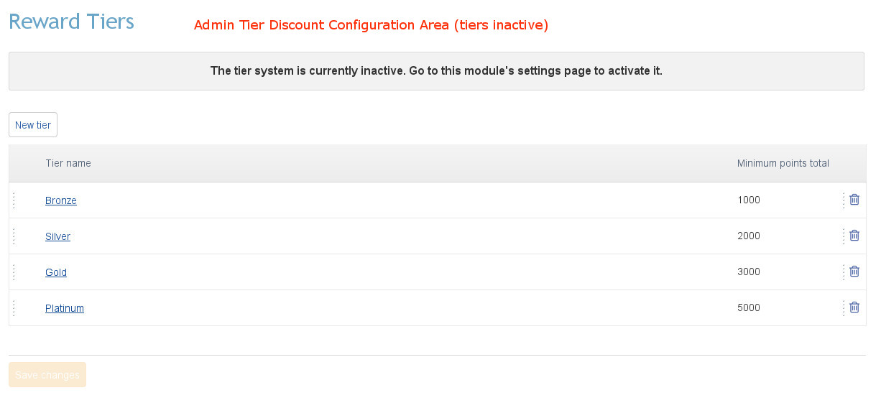Viewport: 881px width, 403px height.
Task: Click the Gold 3000 points value
Action: pyautogui.click(x=749, y=272)
